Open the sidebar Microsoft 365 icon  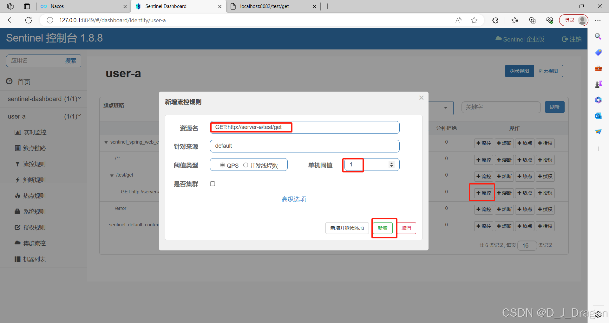(598, 100)
